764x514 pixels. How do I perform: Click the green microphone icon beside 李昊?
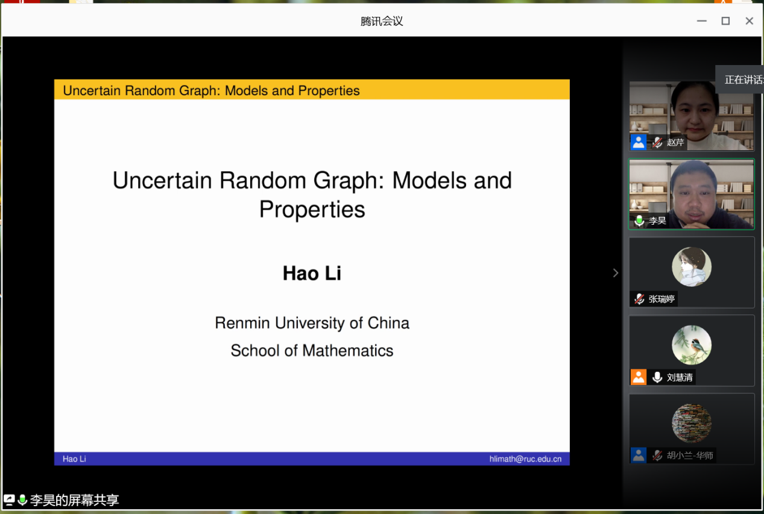(x=639, y=221)
